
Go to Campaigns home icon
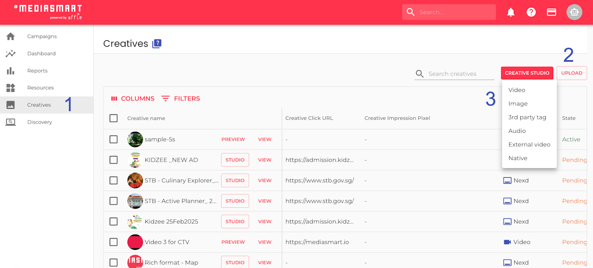[11, 36]
